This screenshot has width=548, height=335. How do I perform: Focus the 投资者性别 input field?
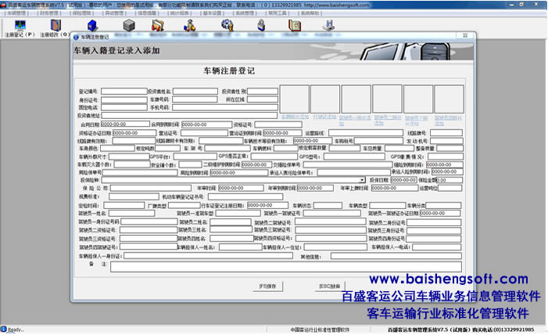click(263, 92)
